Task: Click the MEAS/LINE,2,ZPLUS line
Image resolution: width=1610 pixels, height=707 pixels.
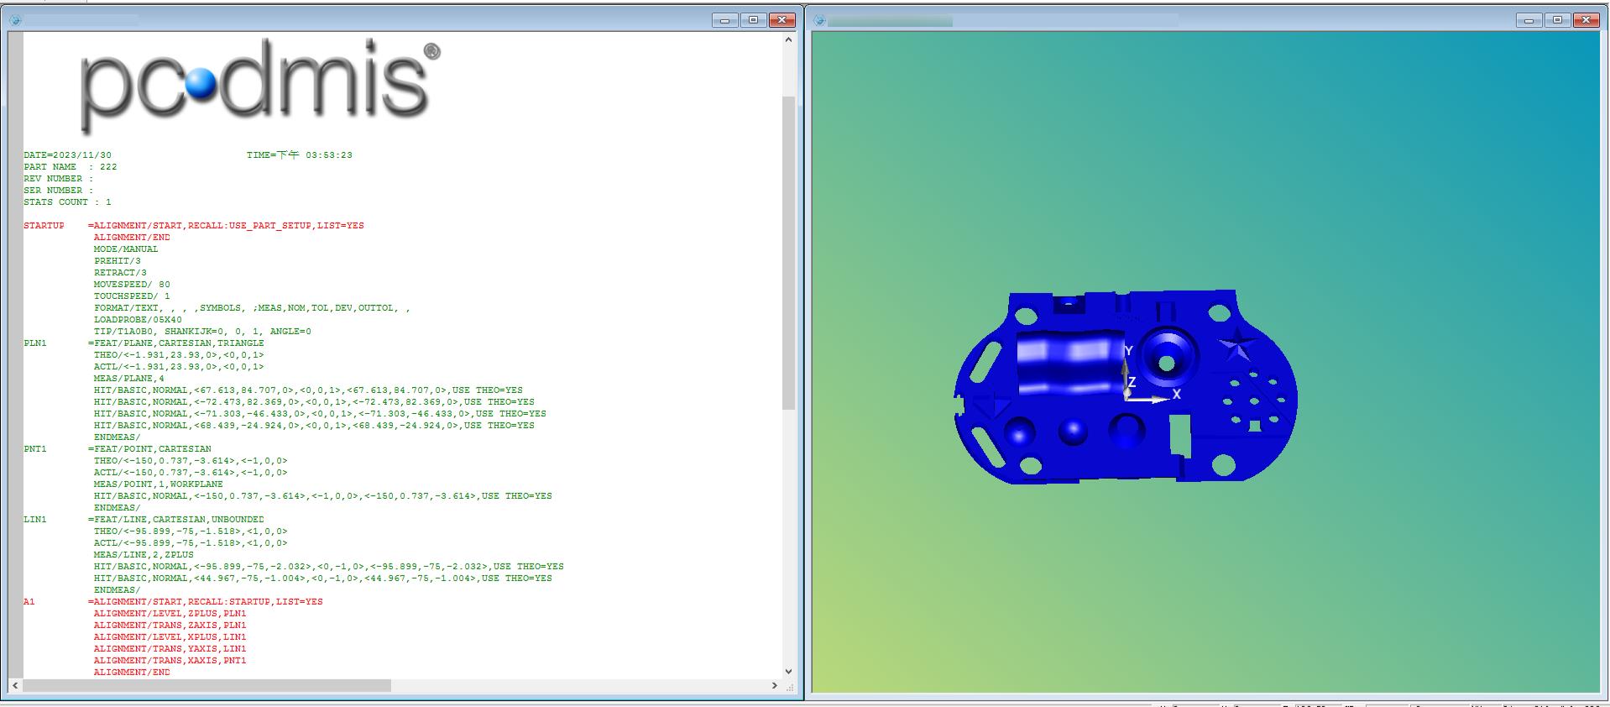Action: [144, 555]
